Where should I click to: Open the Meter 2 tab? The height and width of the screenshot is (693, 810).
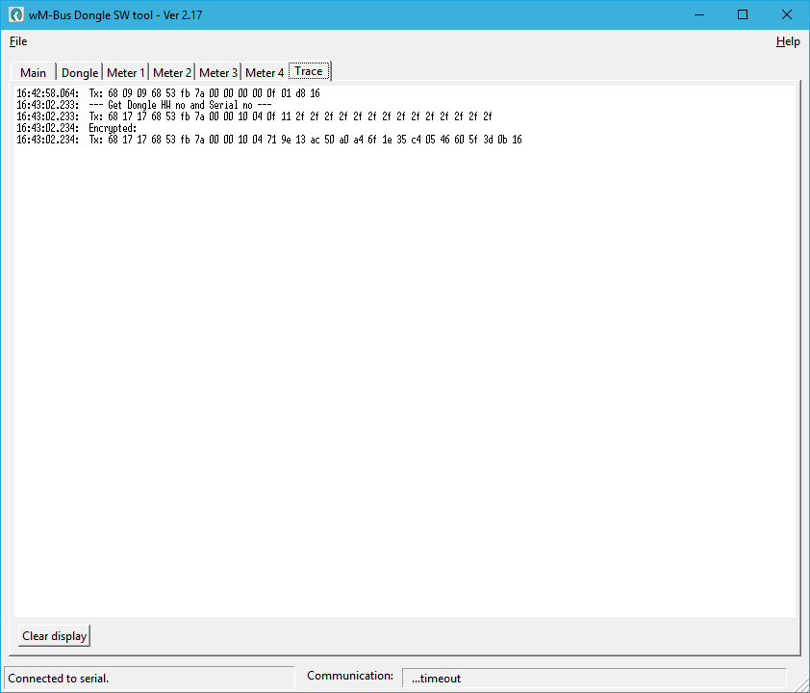click(171, 73)
